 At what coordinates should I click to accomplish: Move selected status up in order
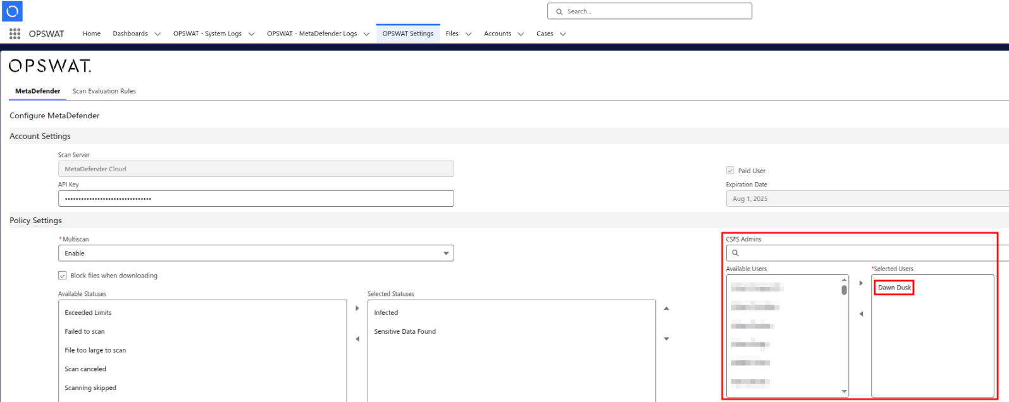[x=666, y=308]
